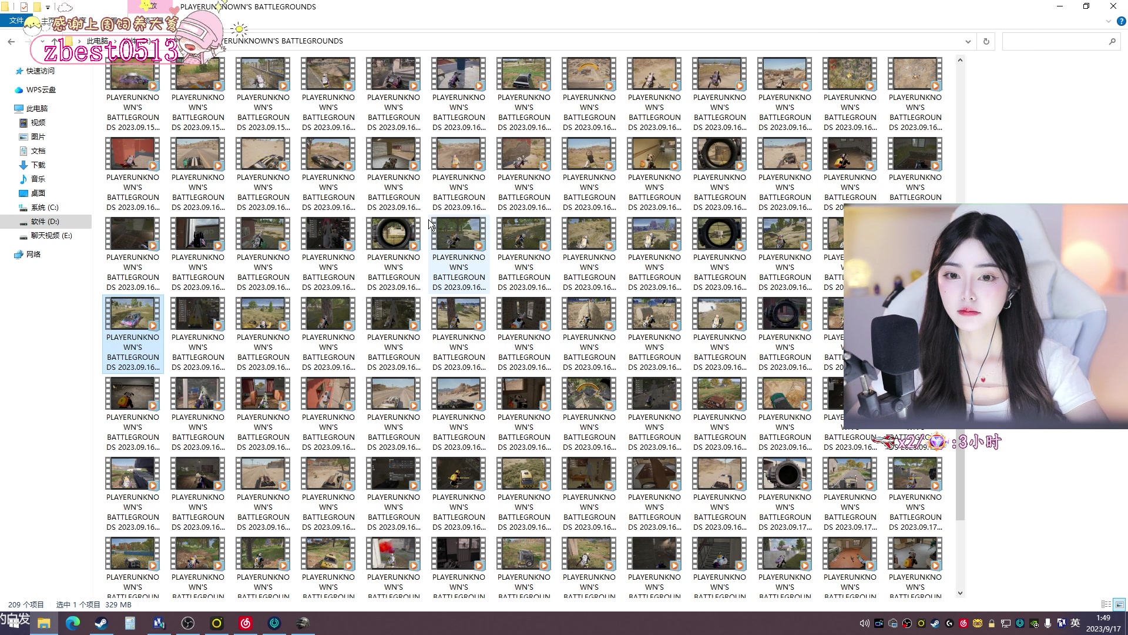Image resolution: width=1128 pixels, height=635 pixels.
Task: Select the highlighted pink car video thumbnail
Action: tap(133, 313)
